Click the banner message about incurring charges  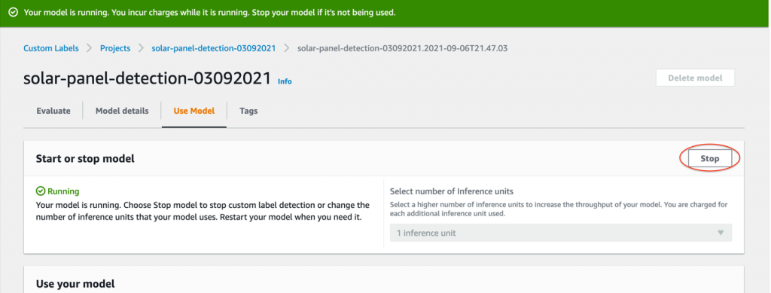pyautogui.click(x=209, y=12)
